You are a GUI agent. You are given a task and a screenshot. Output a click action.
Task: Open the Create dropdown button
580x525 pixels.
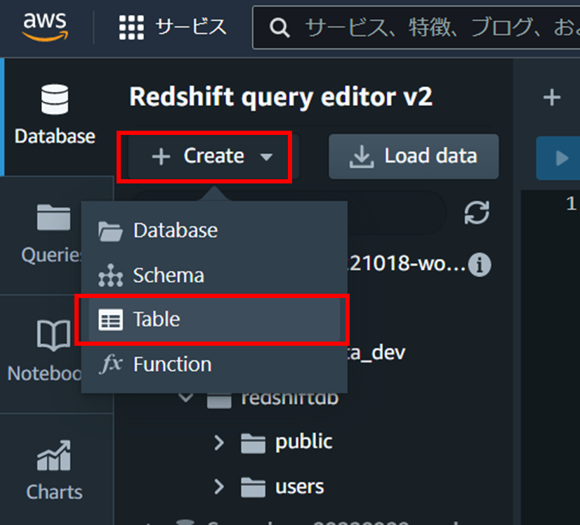pyautogui.click(x=213, y=157)
